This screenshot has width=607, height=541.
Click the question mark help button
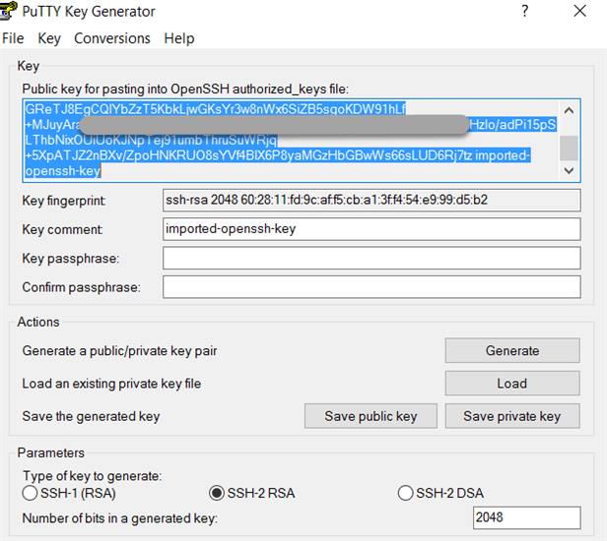coord(524,11)
